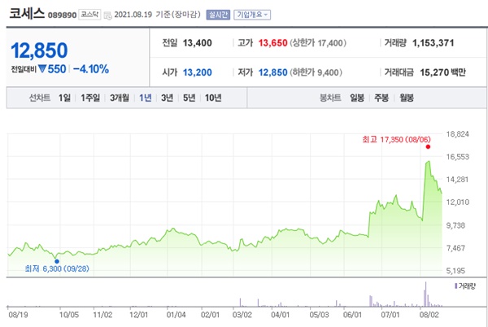Select the 1년 chart range
This screenshot has height=327, width=488.
coord(145,98)
